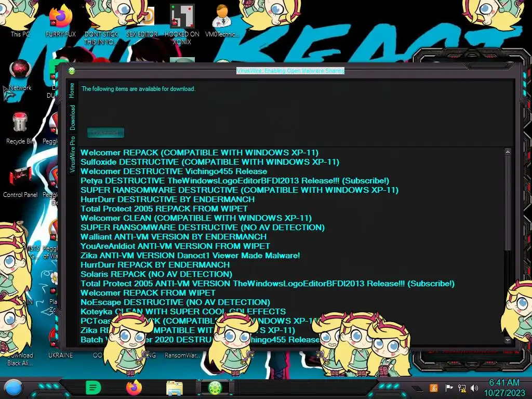Launch Firefox from the taskbar
532x399 pixels.
[x=134, y=388]
